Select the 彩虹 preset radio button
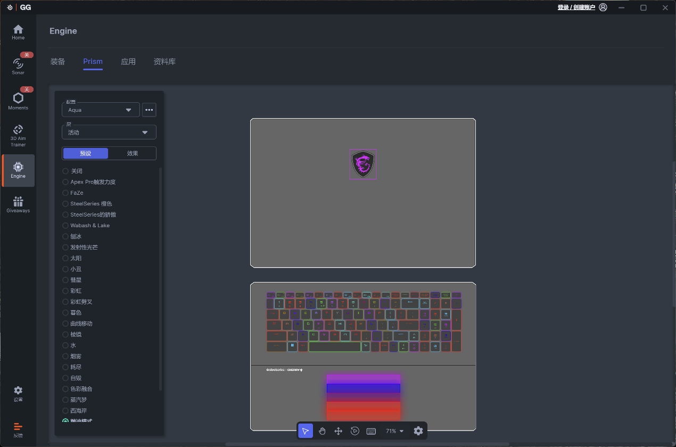The height and width of the screenshot is (447, 676). pos(65,291)
